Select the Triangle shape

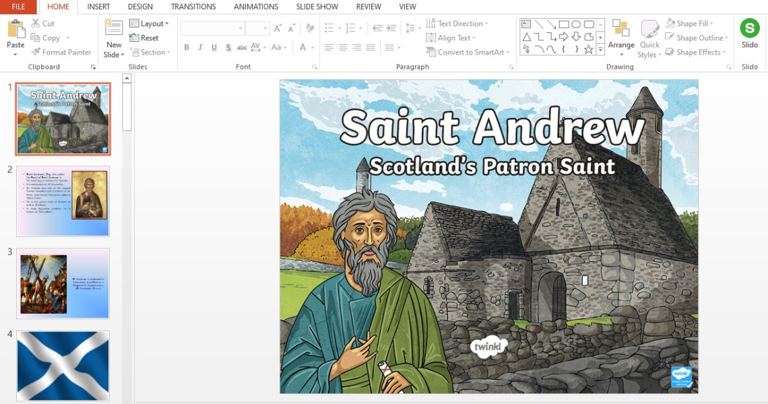(x=527, y=37)
